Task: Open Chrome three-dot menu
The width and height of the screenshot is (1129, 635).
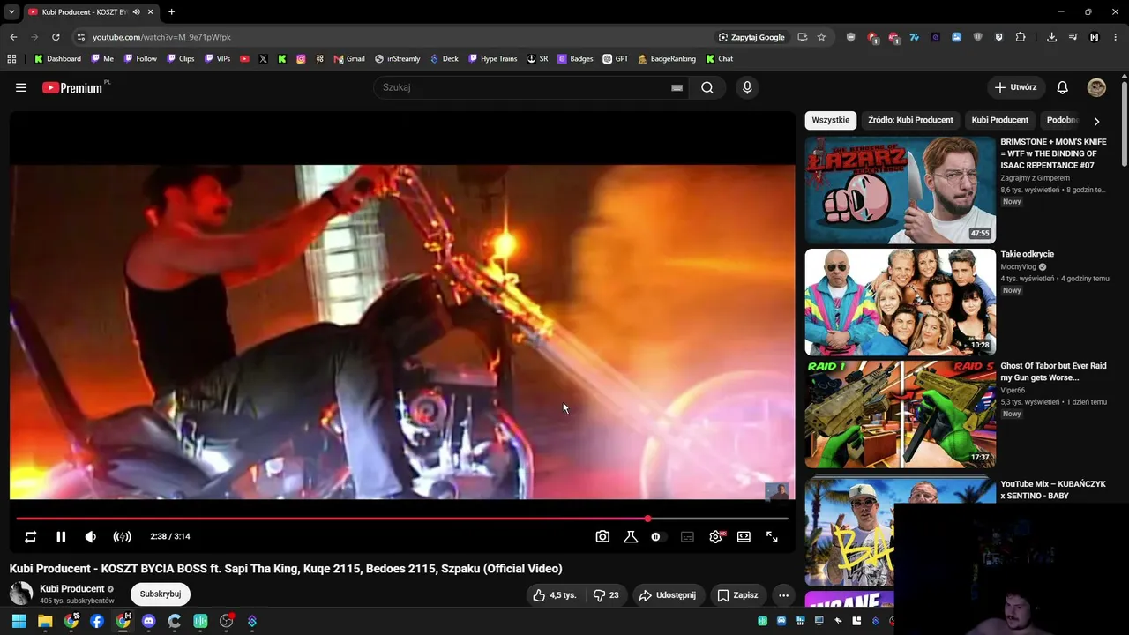Action: point(1115,37)
